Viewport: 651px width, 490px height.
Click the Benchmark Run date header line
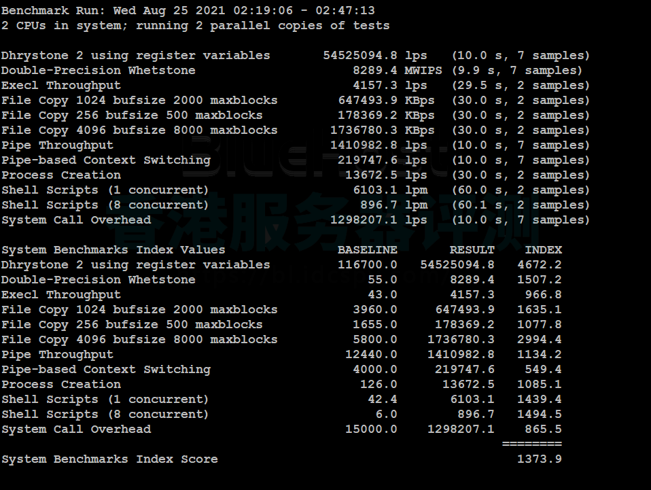pyautogui.click(x=188, y=11)
